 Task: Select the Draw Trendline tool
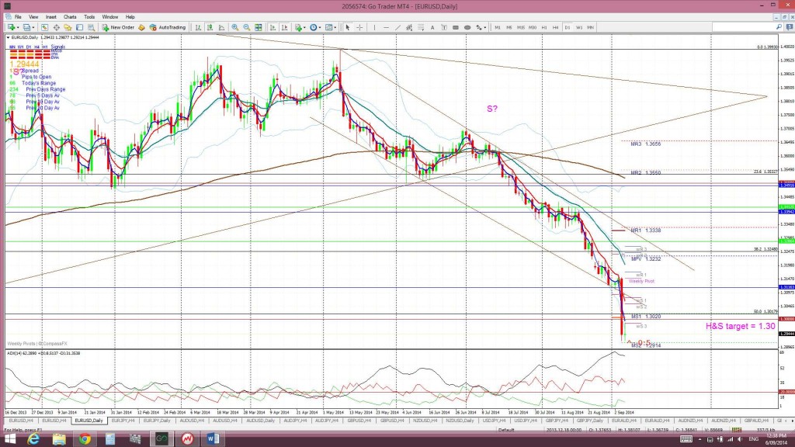click(x=397, y=29)
